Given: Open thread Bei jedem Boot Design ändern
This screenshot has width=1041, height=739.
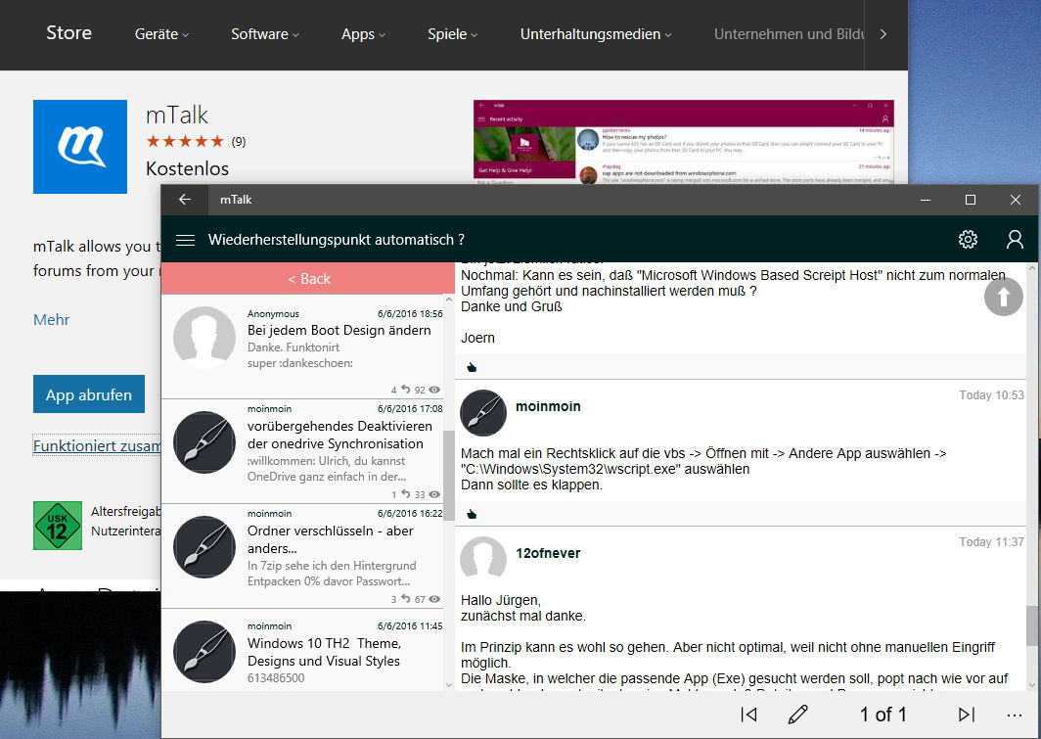Looking at the screenshot, I should tap(302, 347).
